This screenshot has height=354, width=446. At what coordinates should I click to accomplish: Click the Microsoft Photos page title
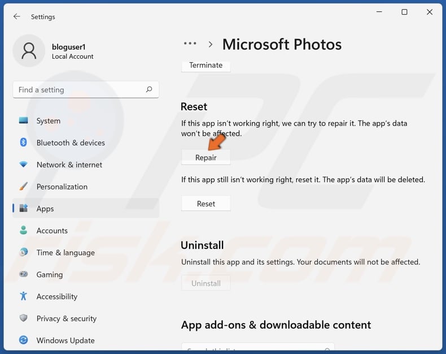282,45
